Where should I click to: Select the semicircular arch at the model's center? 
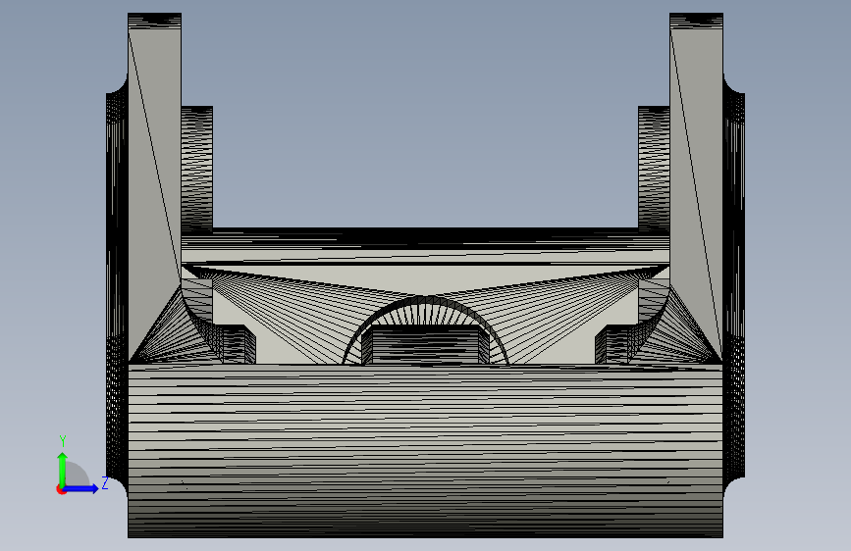pos(426,329)
